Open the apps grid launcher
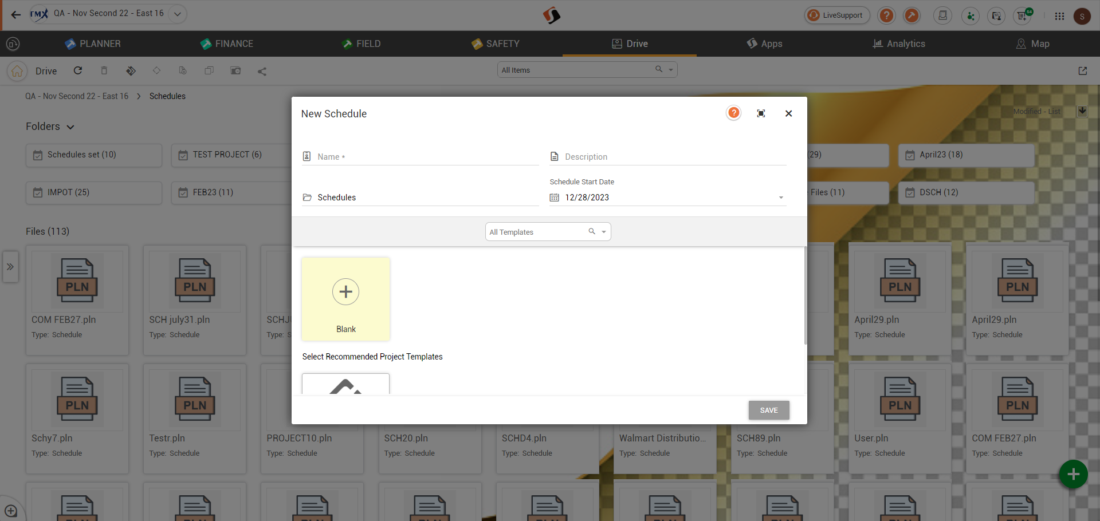 tap(1059, 16)
